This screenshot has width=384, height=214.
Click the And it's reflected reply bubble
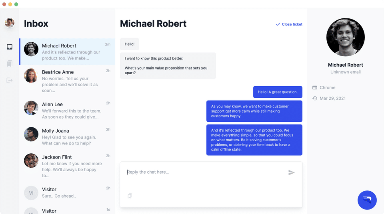click(254, 140)
